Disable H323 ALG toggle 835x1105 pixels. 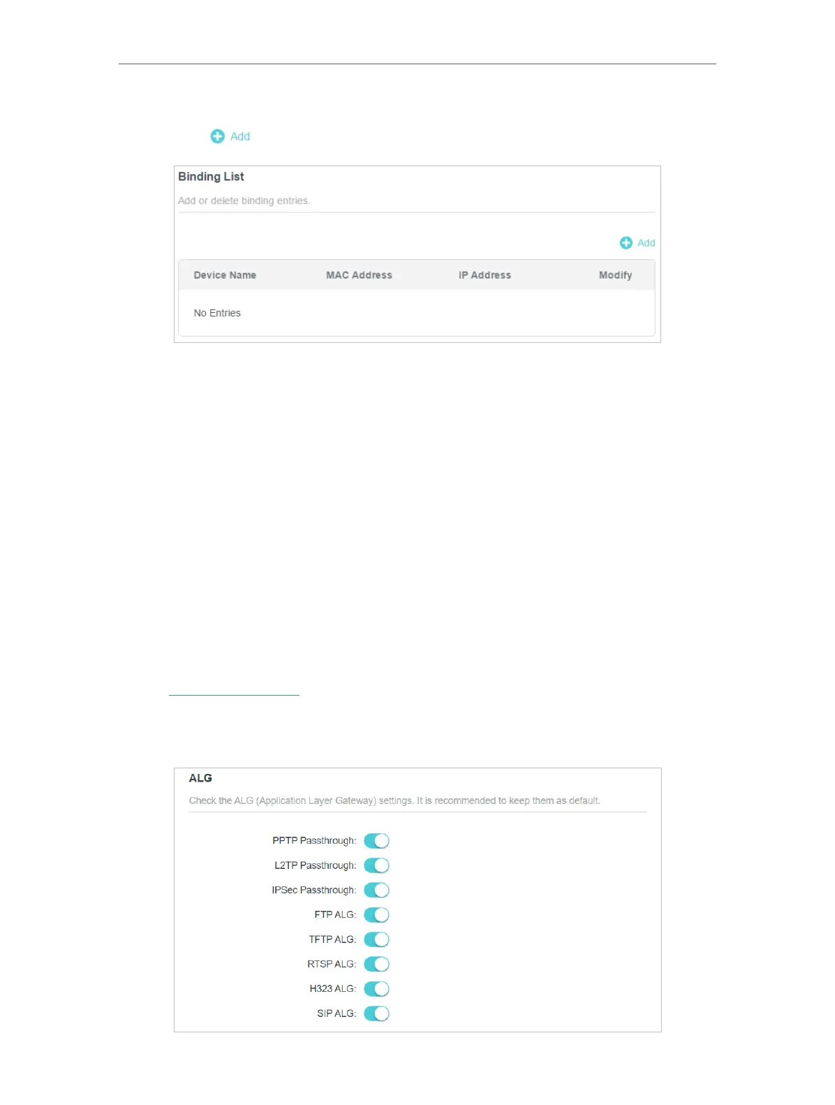tap(376, 989)
